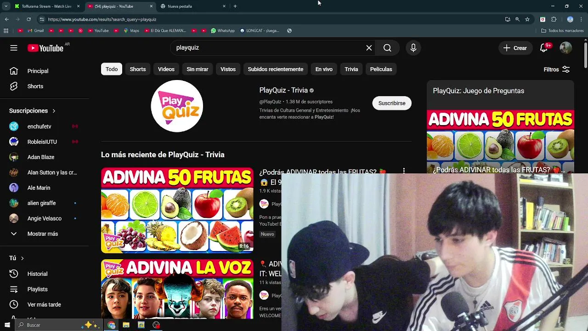Open the Chrome apps grid in bookmarks bar
588x331 pixels.
click(x=6, y=31)
